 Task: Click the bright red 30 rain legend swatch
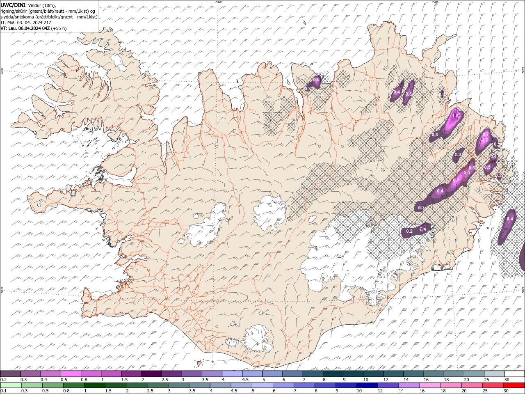point(514,385)
